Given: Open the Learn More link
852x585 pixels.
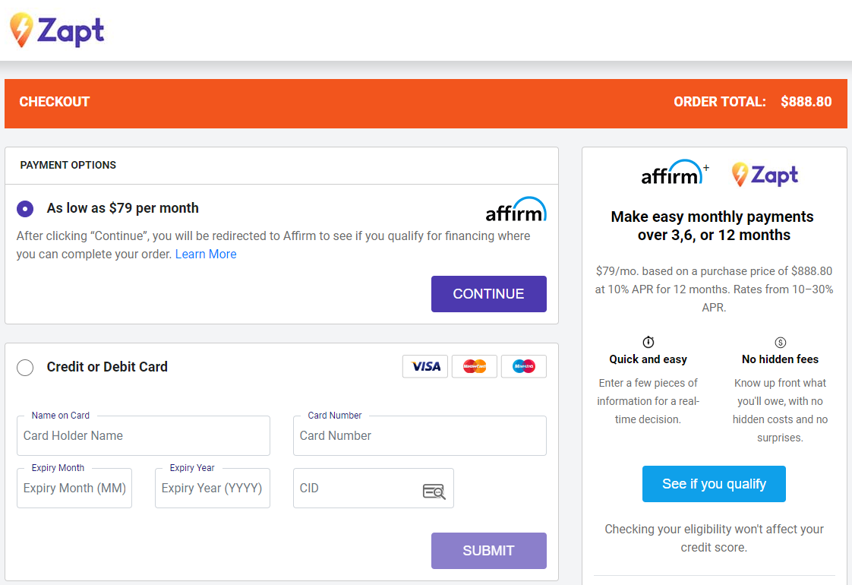Looking at the screenshot, I should pos(206,254).
